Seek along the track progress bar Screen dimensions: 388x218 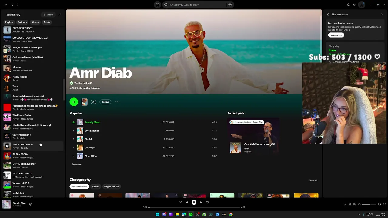(x=194, y=207)
